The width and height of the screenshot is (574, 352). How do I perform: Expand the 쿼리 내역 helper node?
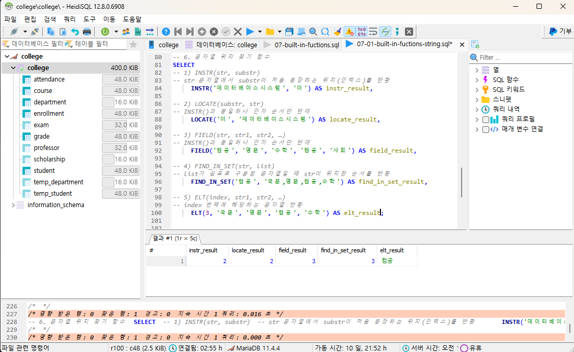[x=477, y=110]
